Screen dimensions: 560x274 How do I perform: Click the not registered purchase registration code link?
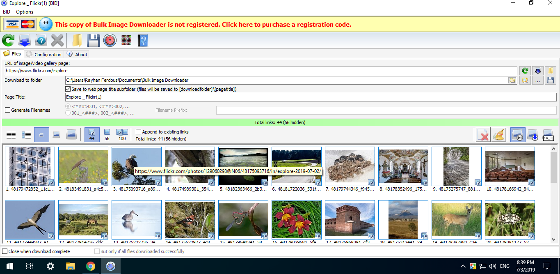pos(203,24)
